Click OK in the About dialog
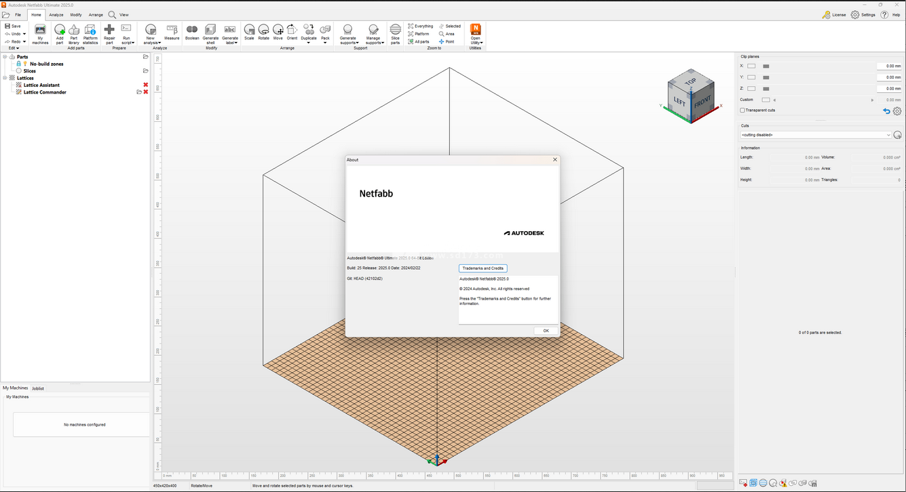Image resolution: width=906 pixels, height=492 pixels. 546,331
